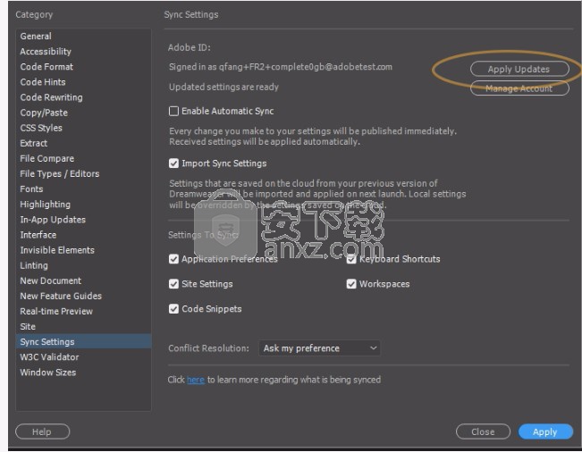The width and height of the screenshot is (582, 452).
Task: Select the Interface category
Action: pos(83,235)
